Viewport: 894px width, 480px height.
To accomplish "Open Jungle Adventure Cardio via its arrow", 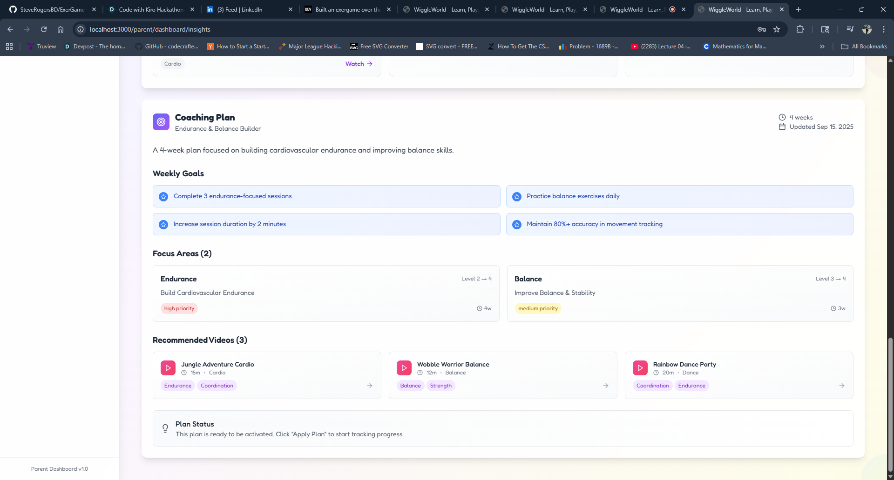I will click(x=370, y=386).
